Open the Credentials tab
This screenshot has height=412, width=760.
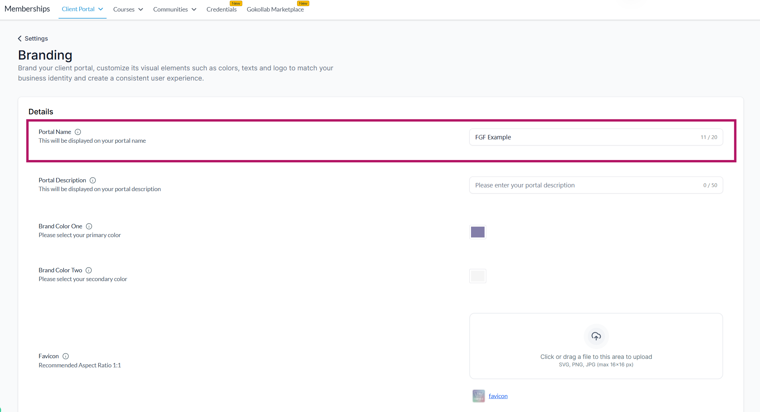[221, 9]
